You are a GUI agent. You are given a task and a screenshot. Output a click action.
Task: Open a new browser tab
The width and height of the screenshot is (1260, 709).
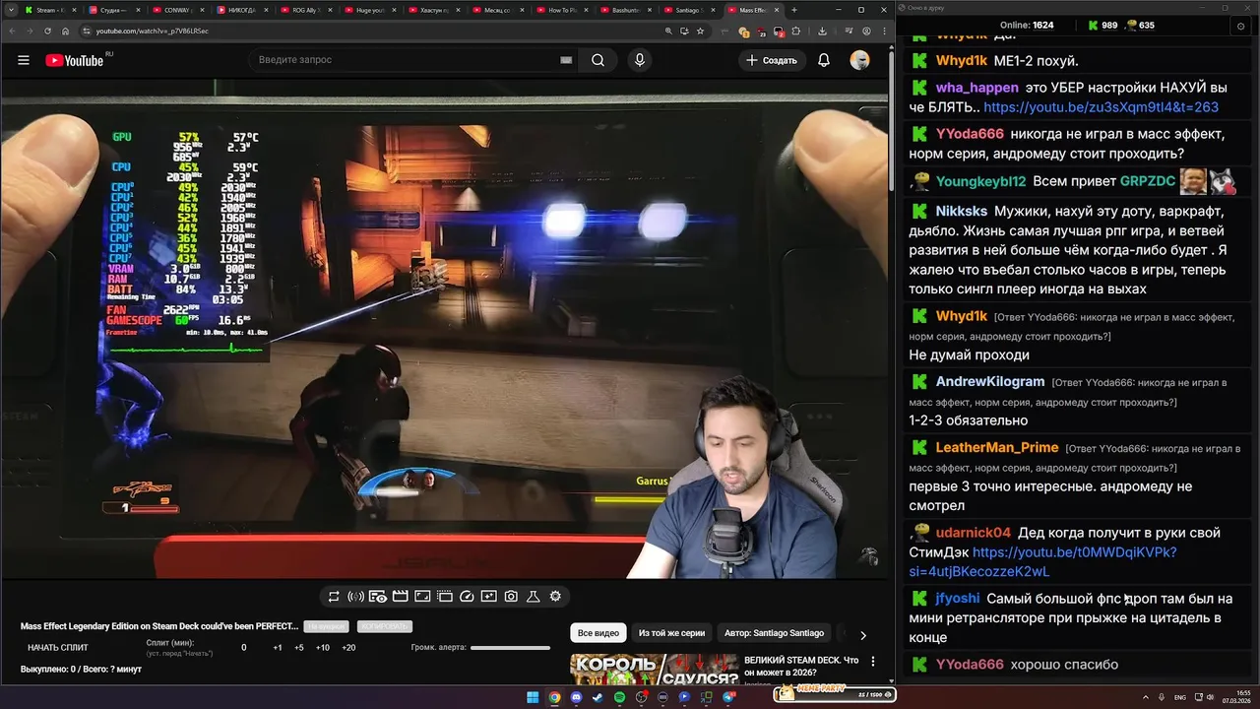point(794,10)
